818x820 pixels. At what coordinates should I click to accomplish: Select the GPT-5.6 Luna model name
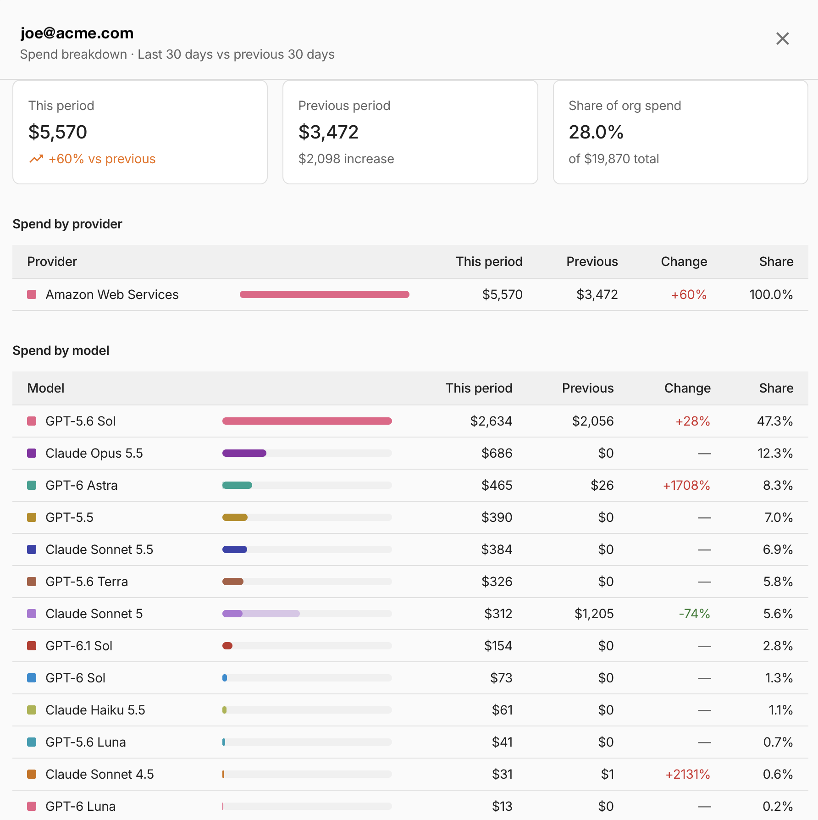(x=86, y=742)
